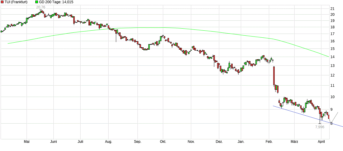Select the 'TUI (Frankfurt)' legend label

point(16,2)
